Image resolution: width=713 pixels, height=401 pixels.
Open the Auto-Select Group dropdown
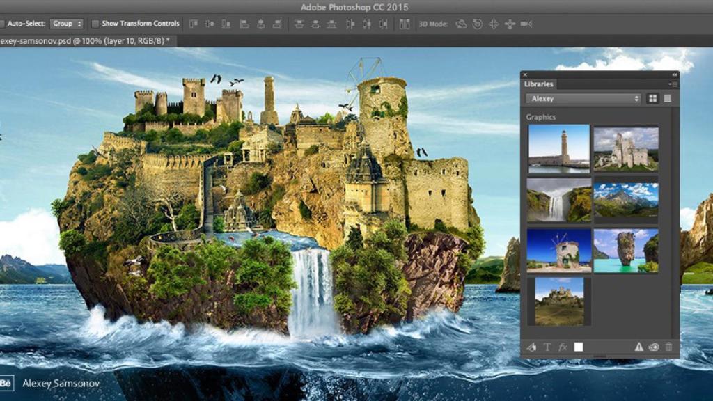tap(66, 24)
